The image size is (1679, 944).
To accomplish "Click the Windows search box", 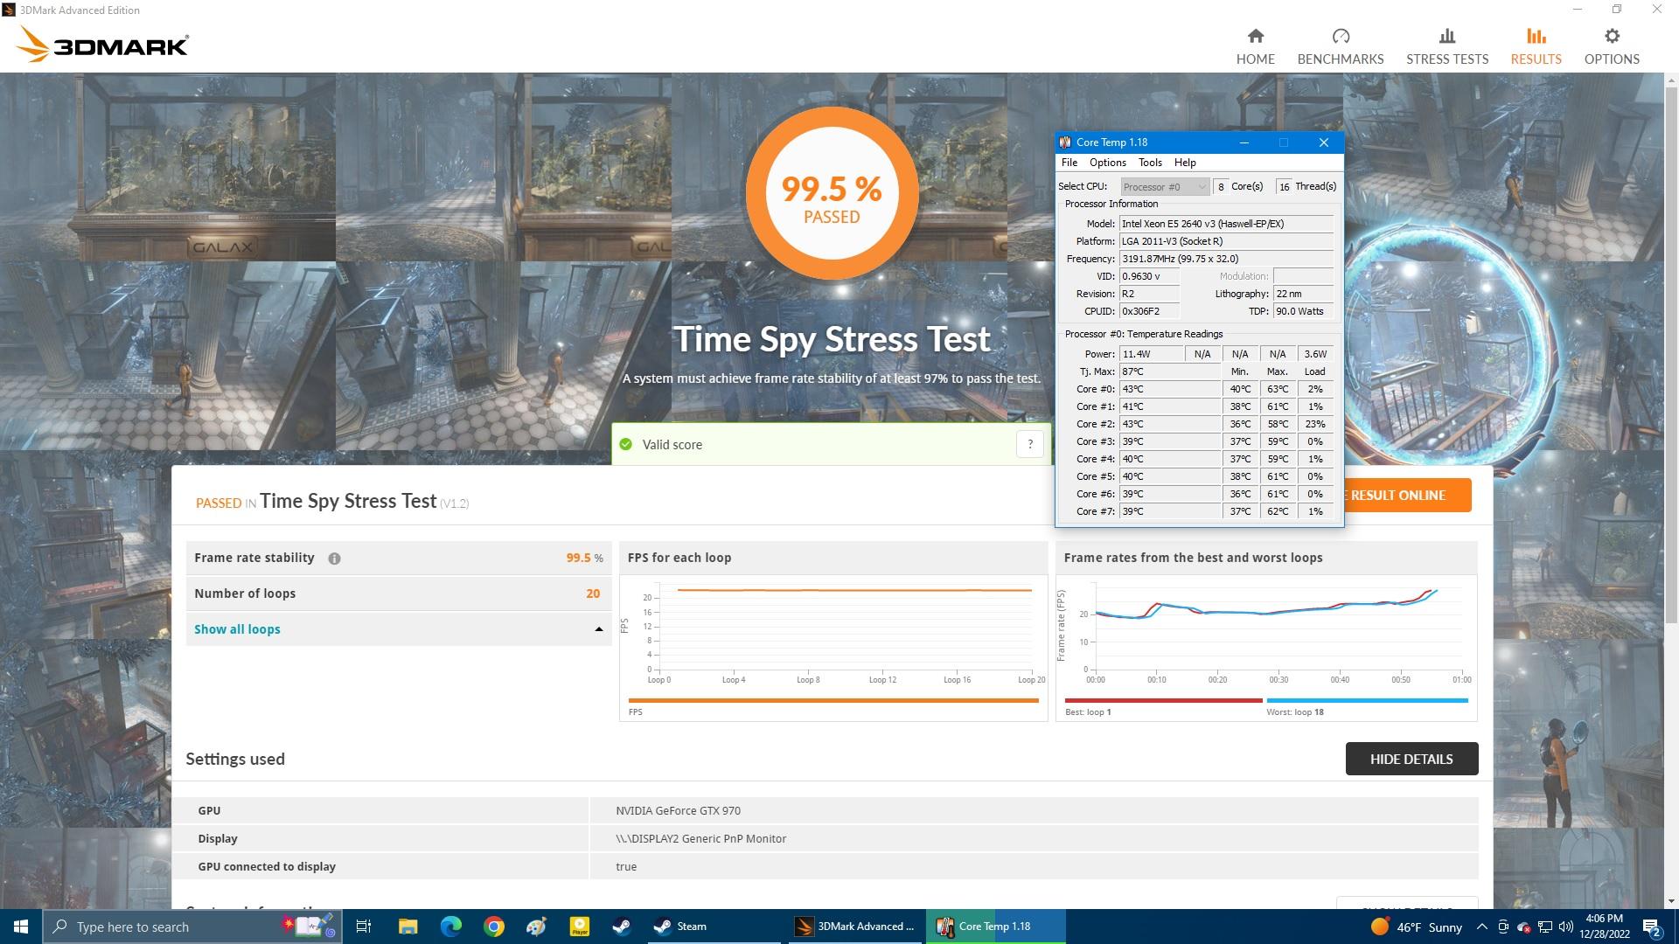I will click(x=175, y=927).
